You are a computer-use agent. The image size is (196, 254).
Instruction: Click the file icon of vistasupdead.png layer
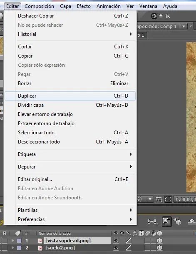[40, 241]
